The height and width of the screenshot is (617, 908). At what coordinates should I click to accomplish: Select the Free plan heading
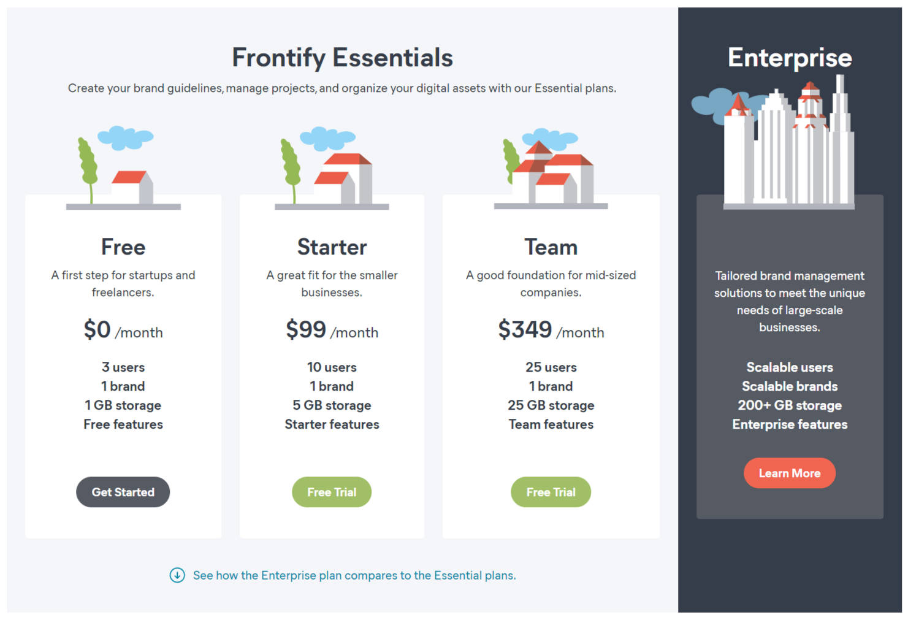click(123, 247)
